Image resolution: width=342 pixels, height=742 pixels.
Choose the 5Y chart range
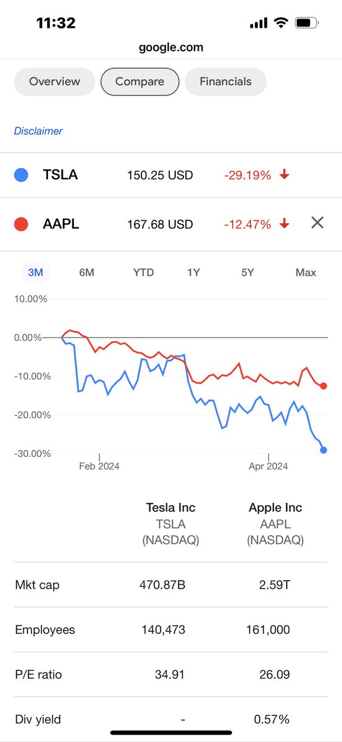[x=248, y=272]
